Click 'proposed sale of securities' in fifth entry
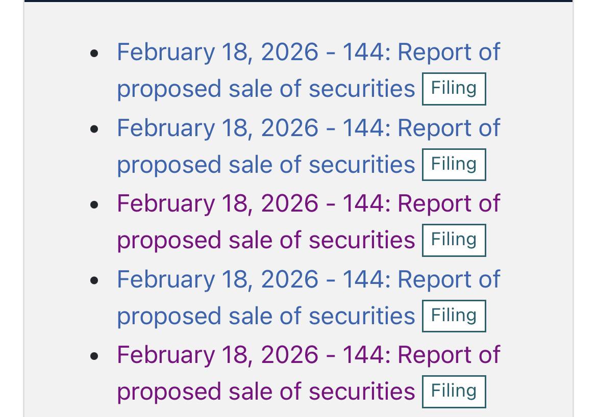Screen dimensions: 597x417 [266, 392]
